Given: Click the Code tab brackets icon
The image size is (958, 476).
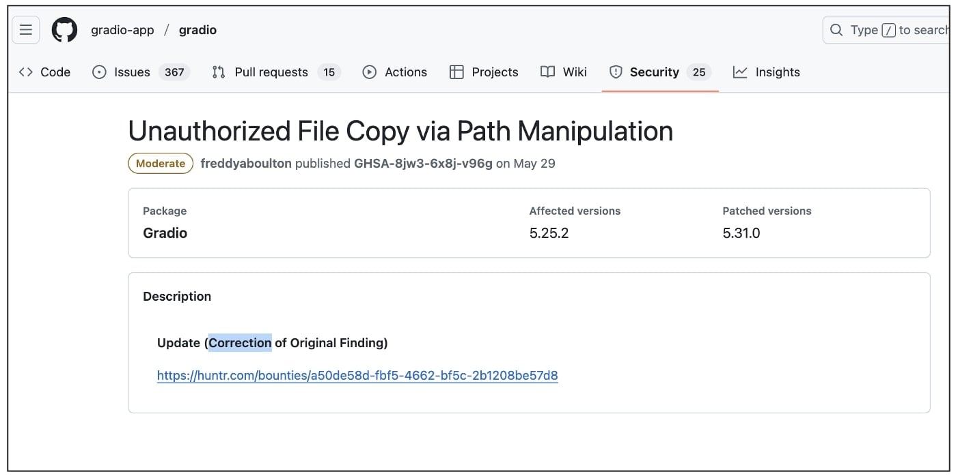Looking at the screenshot, I should pyautogui.click(x=26, y=72).
